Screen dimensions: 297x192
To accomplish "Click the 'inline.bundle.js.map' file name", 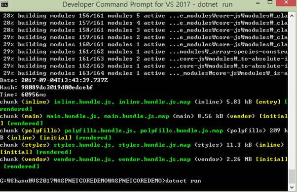I will coord(155,102).
